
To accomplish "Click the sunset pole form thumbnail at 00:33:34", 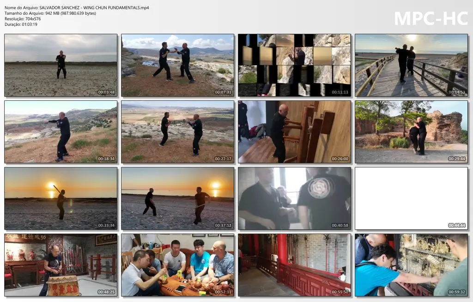I will [x=61, y=198].
